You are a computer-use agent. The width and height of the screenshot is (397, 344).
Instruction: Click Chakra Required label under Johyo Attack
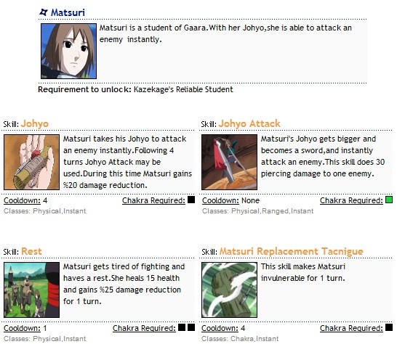(x=351, y=200)
